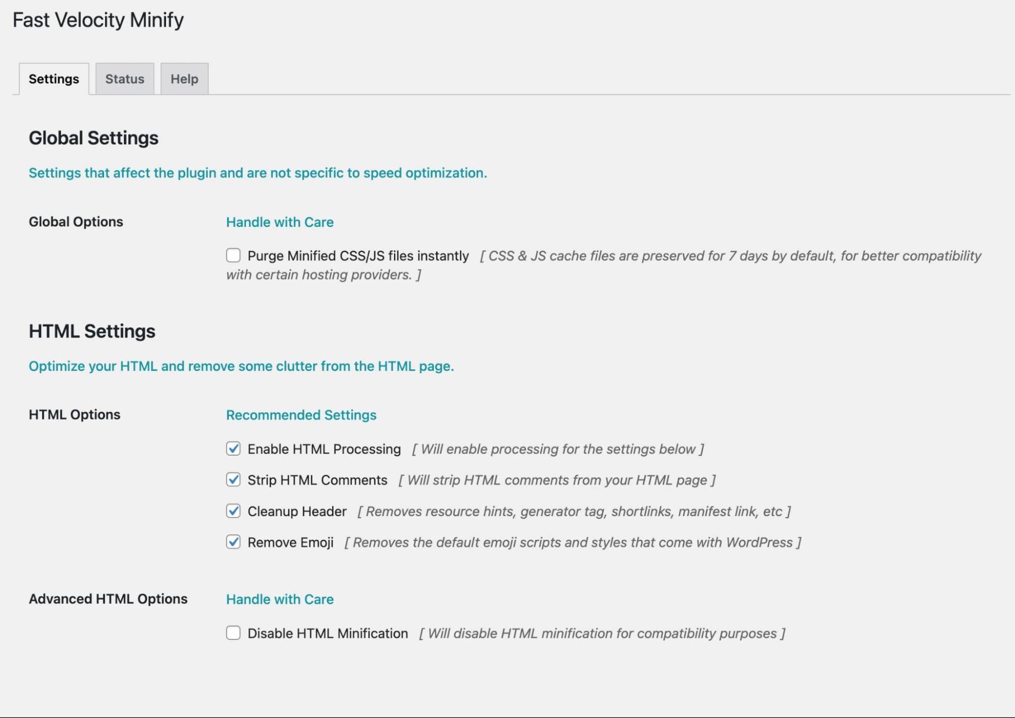Click the HTML Settings heading
The image size is (1015, 718).
[x=92, y=331]
